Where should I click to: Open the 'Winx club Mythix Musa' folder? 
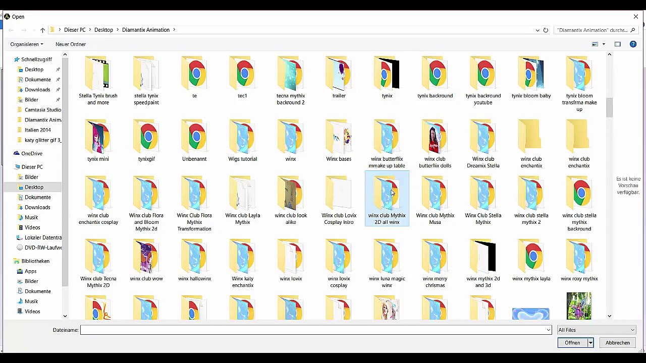(435, 201)
